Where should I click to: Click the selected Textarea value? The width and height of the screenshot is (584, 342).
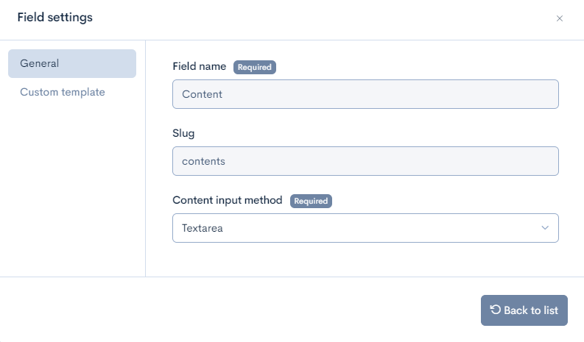(203, 228)
